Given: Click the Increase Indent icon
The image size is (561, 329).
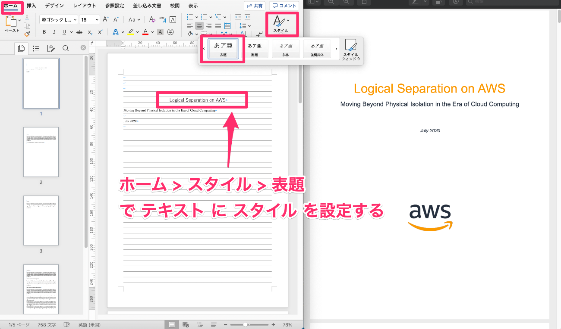Looking at the screenshot, I should (x=247, y=17).
